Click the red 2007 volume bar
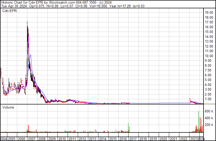216x141 pixels. click(28, 129)
